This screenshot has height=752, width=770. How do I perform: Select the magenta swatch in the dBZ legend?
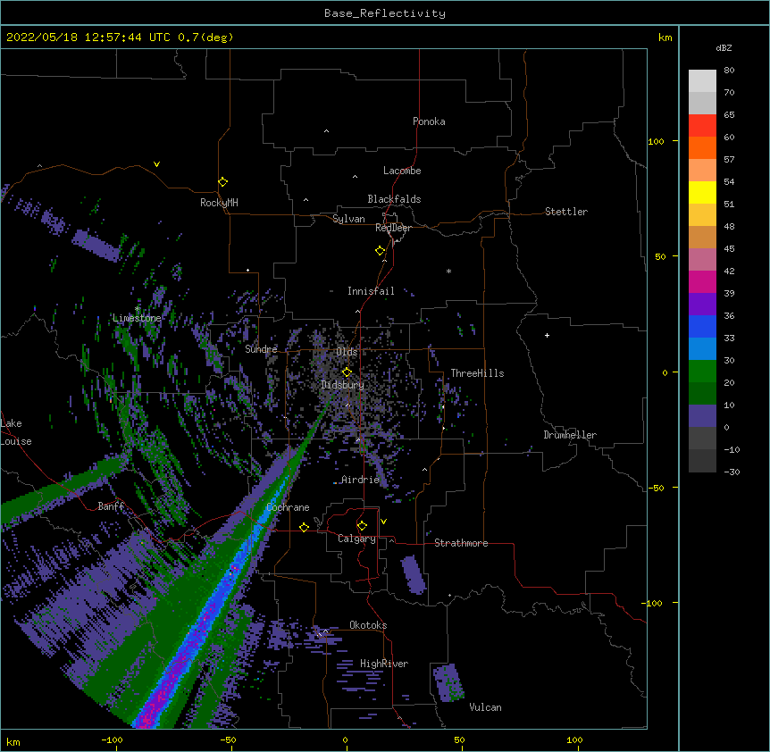702,281
